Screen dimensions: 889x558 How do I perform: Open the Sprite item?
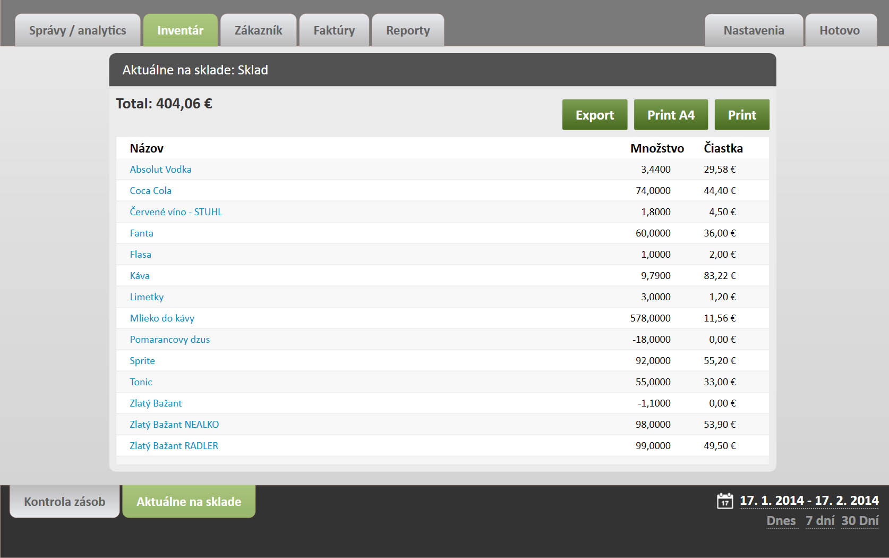click(142, 361)
